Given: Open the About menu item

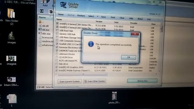Looking at the screenshot, I should (140, 19).
